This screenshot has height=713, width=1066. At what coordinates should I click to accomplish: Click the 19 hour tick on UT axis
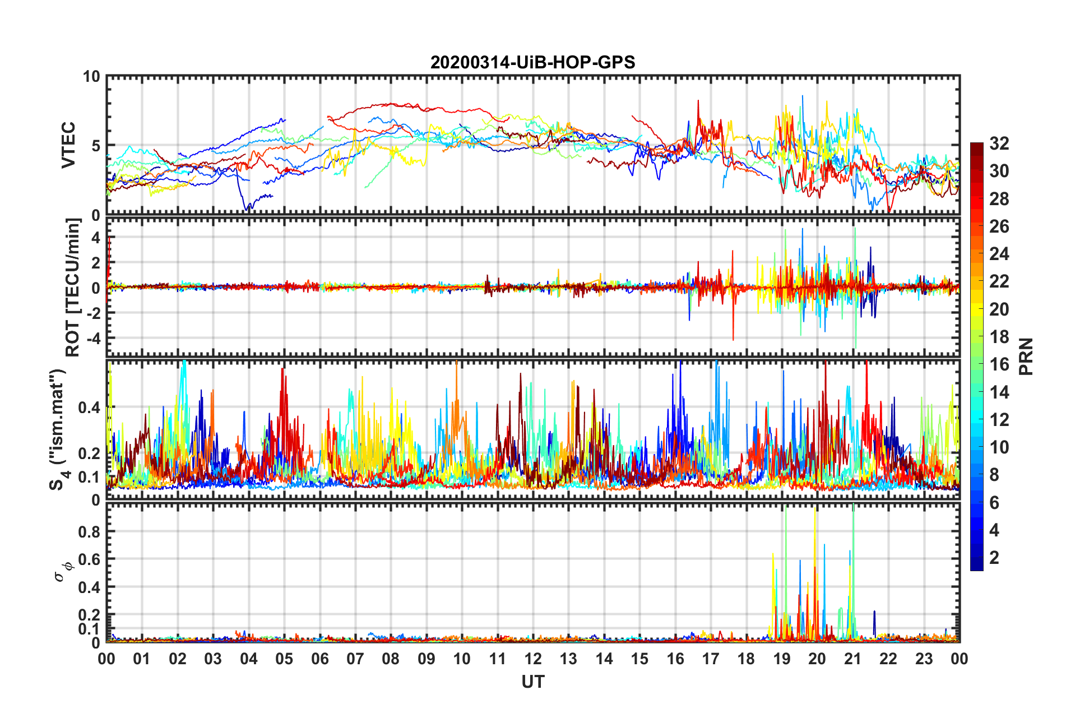782,659
